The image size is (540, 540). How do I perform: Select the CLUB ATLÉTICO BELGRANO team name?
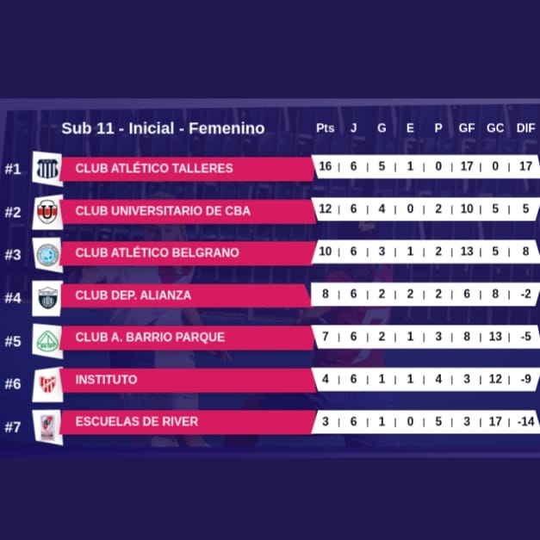click(157, 252)
